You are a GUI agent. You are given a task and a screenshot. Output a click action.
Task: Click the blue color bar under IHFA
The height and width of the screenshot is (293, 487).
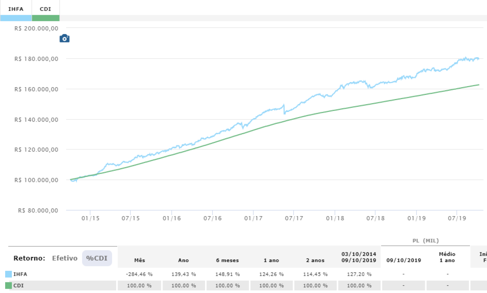point(16,18)
